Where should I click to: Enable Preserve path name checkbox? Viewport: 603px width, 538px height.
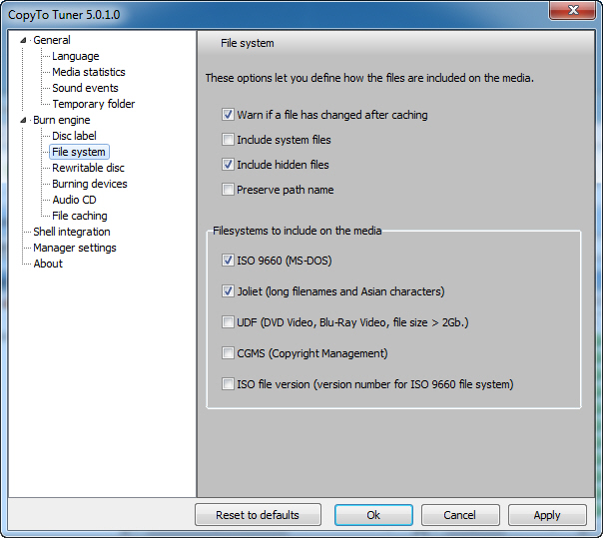pos(229,190)
